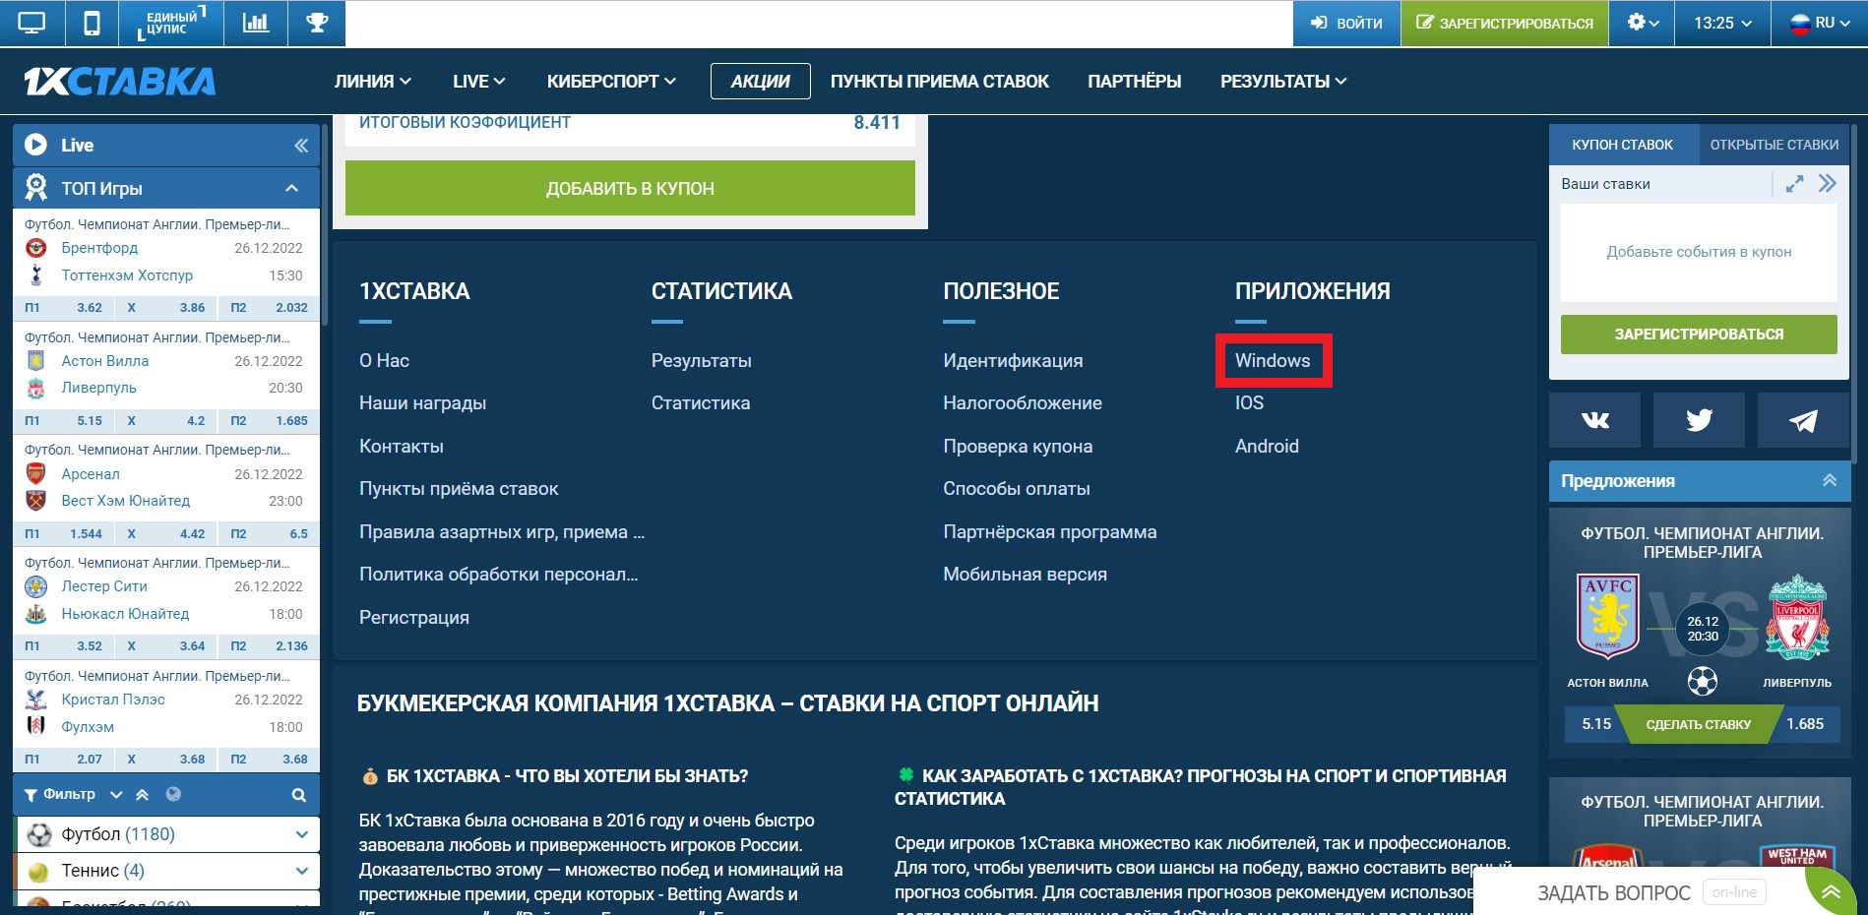Image resolution: width=1868 pixels, height=915 pixels.
Task: Click the scroll-to-top double arrow button
Action: 1831,892
